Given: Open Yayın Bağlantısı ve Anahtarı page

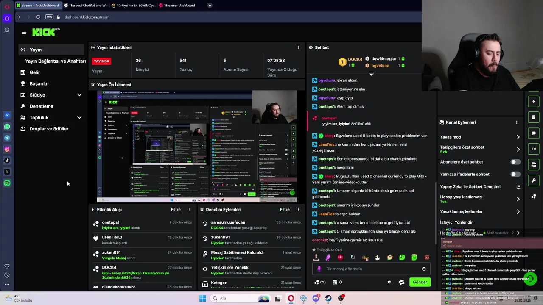Looking at the screenshot, I should click(55, 61).
